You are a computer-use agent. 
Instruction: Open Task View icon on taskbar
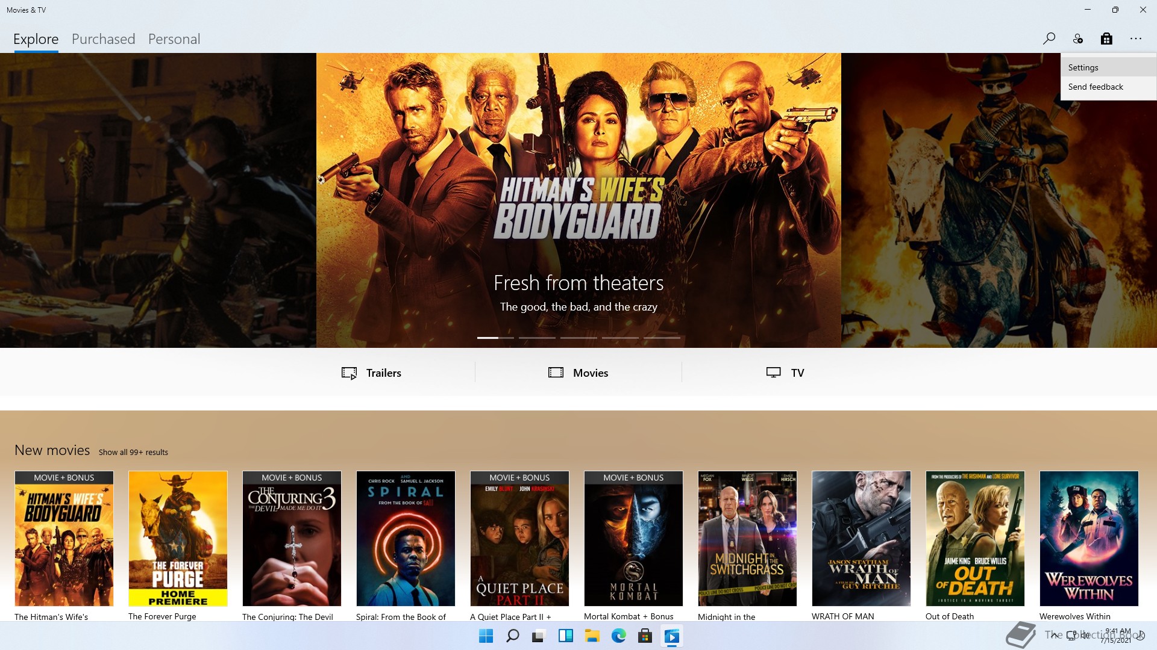[x=539, y=636]
